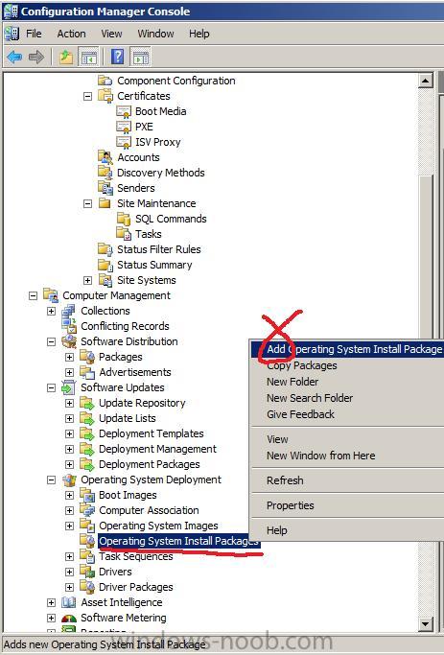Toggle the Show/Hide Action Pane toolbar icon
The height and width of the screenshot is (655, 444).
pyautogui.click(x=141, y=57)
